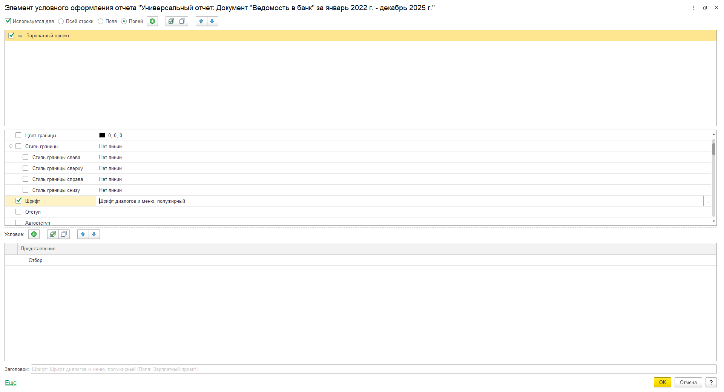Click the 'Заголовок' input field
Image resolution: width=724 pixels, height=392 pixels.
coord(373,369)
